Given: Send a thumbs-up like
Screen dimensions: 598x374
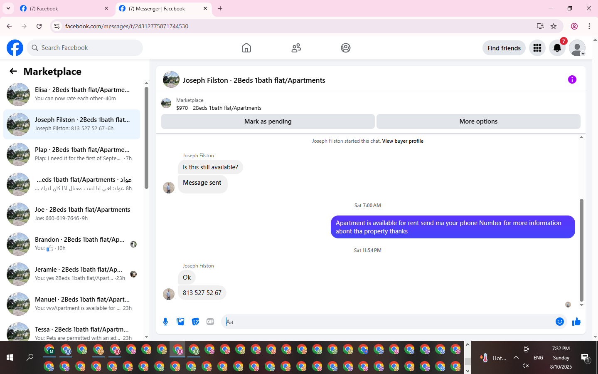Looking at the screenshot, I should coord(576,322).
